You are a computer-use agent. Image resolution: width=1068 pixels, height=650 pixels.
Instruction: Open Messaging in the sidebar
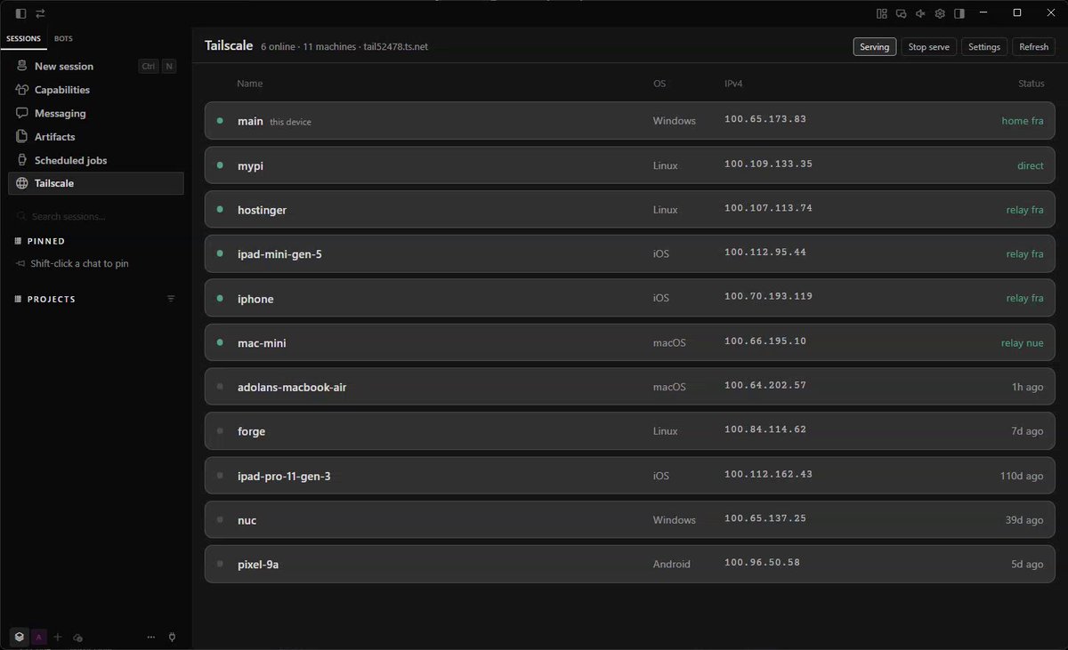[95, 113]
